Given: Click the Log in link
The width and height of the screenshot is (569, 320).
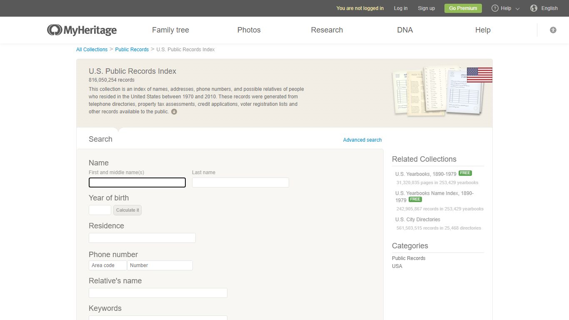Looking at the screenshot, I should point(401,8).
